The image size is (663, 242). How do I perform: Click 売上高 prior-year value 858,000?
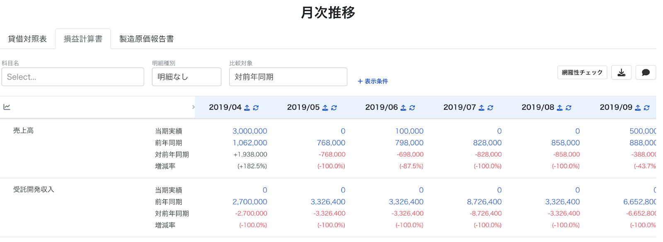[566, 143]
